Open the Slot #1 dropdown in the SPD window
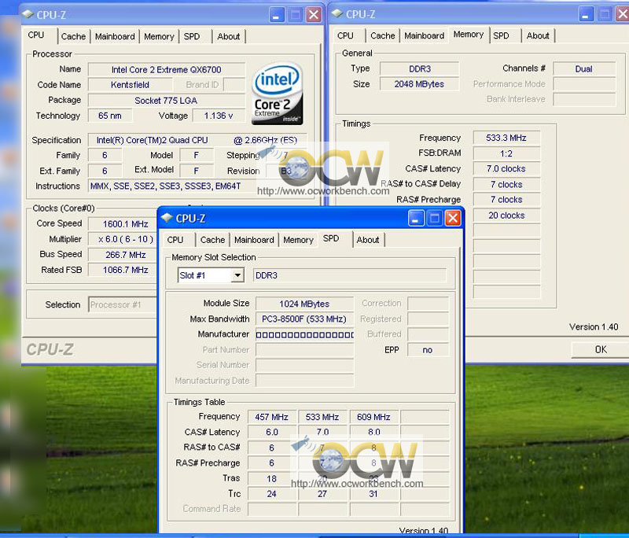 (x=238, y=275)
